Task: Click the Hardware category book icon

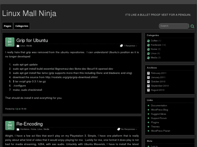Action: (x=148, y=45)
